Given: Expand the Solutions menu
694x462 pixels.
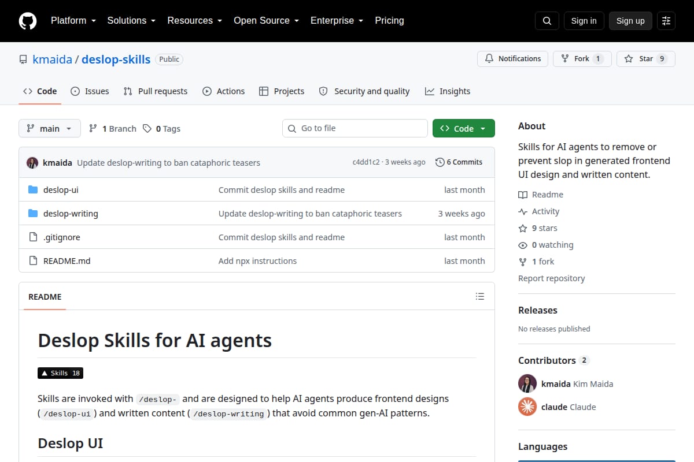Looking at the screenshot, I should [131, 21].
